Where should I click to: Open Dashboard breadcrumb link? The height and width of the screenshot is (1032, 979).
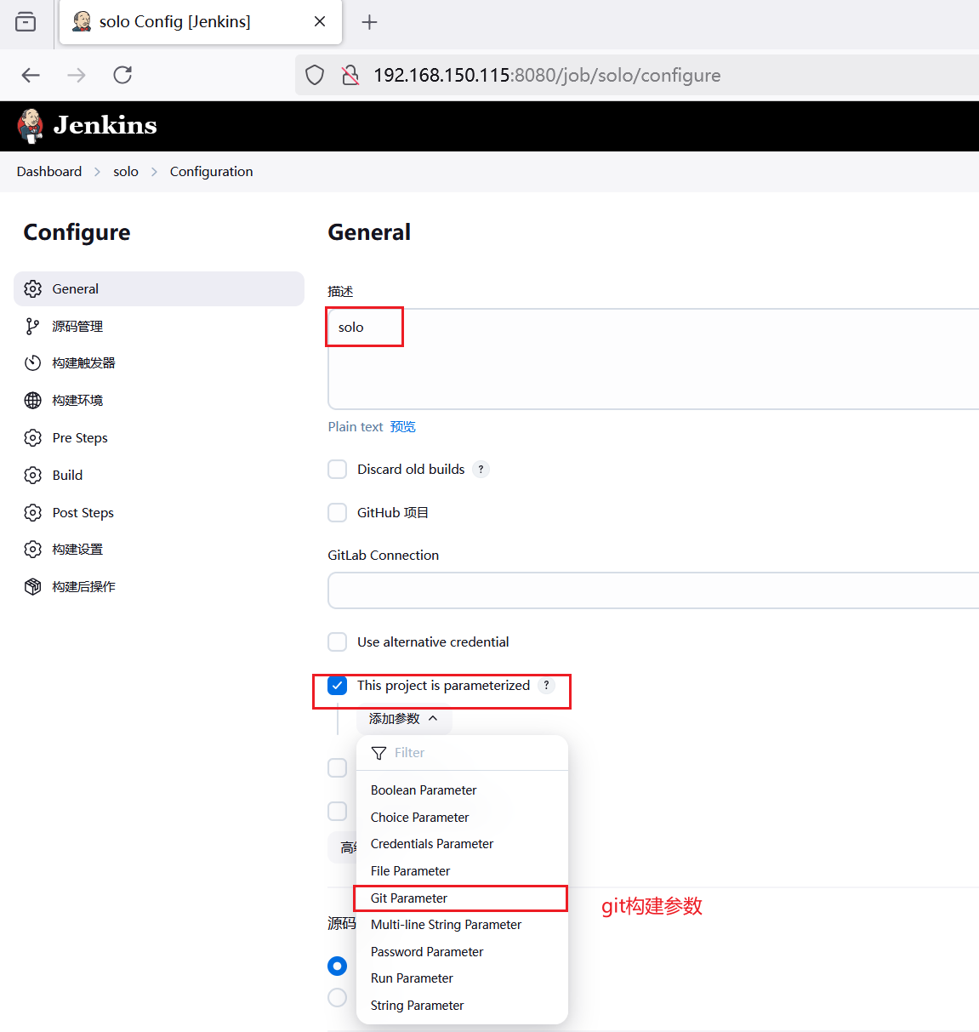49,171
